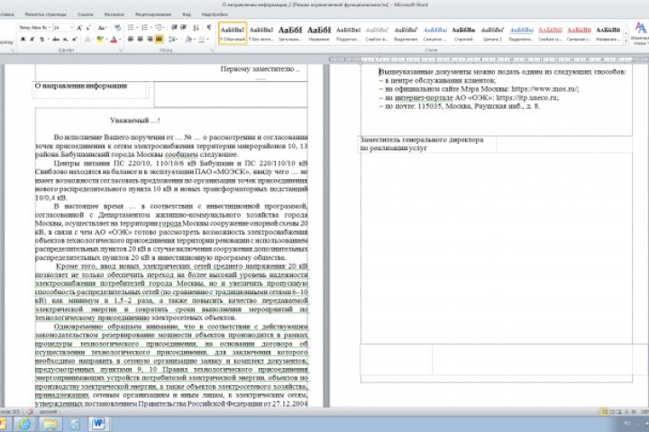
Task: Align text right
Action: click(x=150, y=40)
